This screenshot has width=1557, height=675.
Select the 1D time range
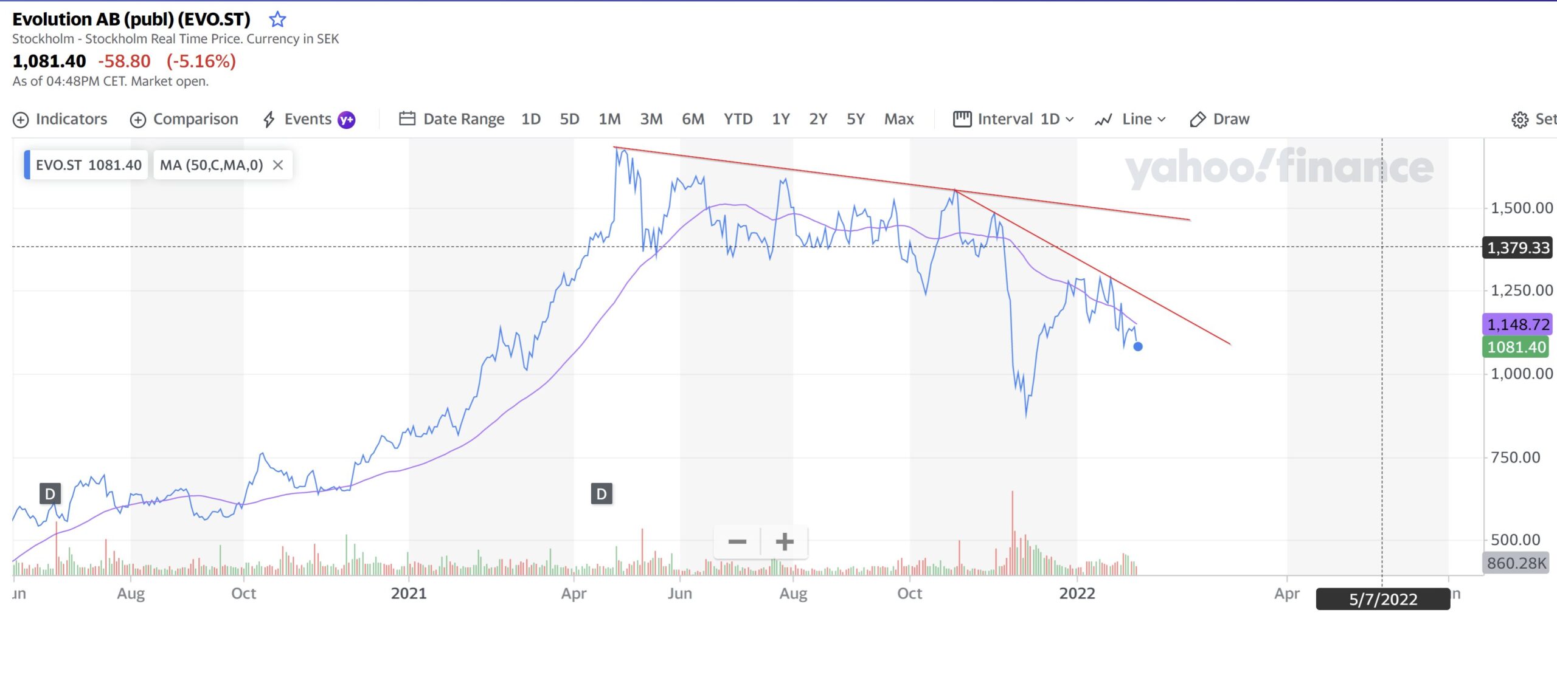point(531,119)
